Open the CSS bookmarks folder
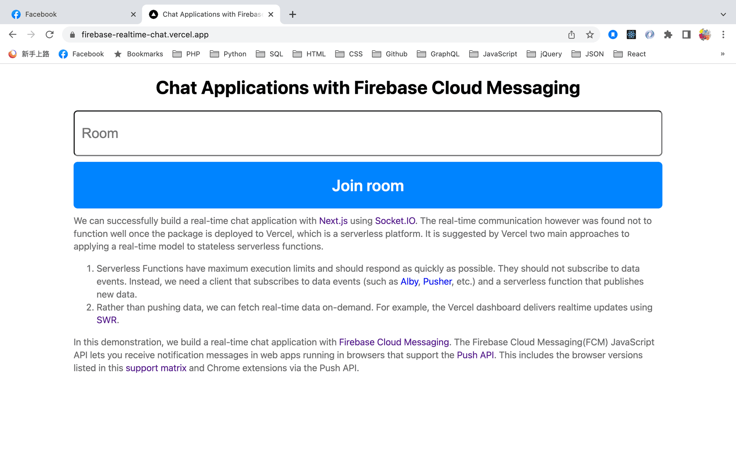The height and width of the screenshot is (460, 736). [x=349, y=54]
